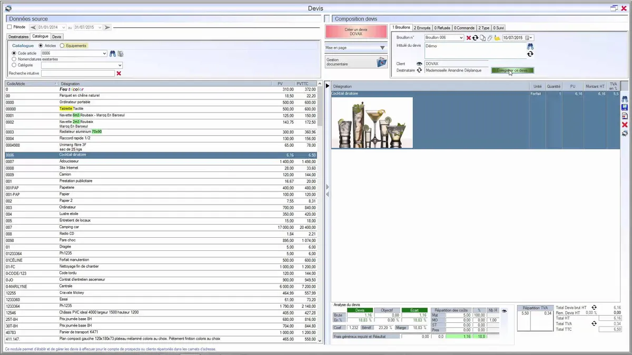
Task: Click the blue save diskette icon in the side toolbar
Action: coord(625,107)
